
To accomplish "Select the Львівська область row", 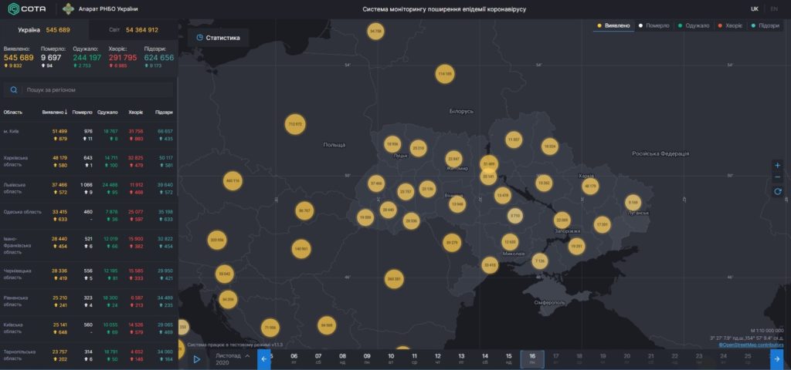I will (x=88, y=189).
